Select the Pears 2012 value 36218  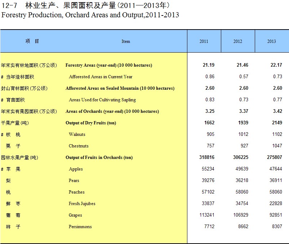(x=241, y=181)
